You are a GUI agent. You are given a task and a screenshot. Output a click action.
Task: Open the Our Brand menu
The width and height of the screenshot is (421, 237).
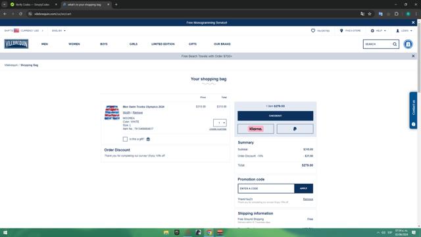222,44
